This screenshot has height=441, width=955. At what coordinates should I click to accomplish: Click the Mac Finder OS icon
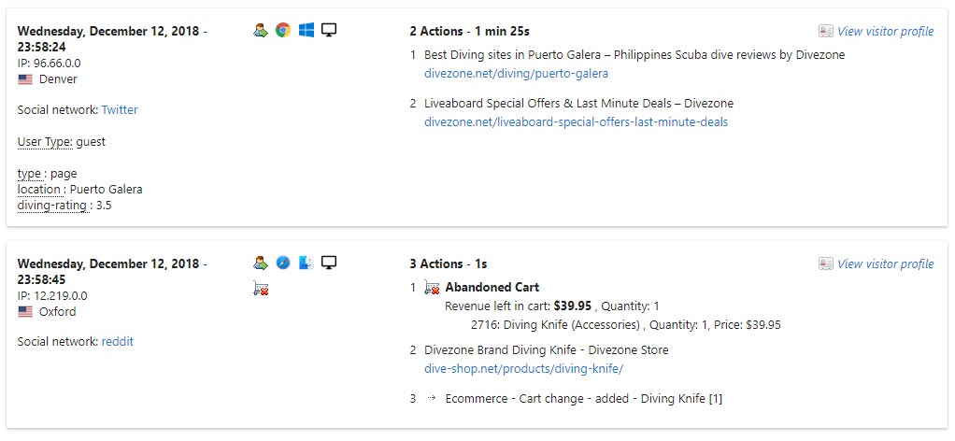[x=306, y=263]
